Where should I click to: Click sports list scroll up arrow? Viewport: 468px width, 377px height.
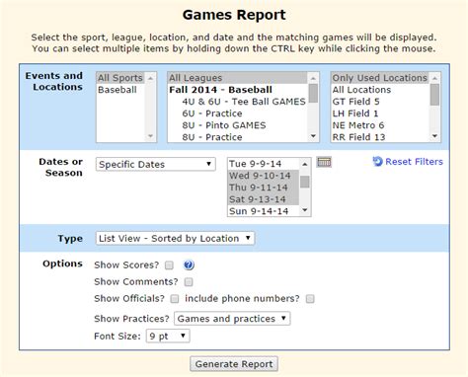pyautogui.click(x=150, y=78)
